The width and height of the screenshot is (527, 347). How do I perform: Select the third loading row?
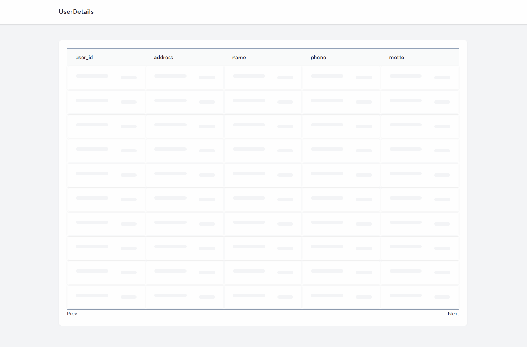pos(263,126)
